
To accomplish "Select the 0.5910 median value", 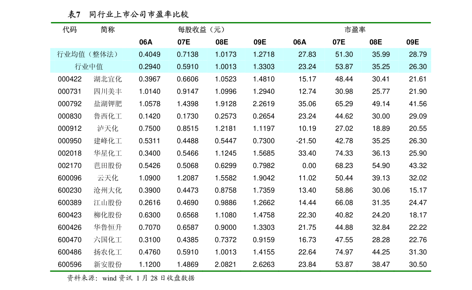I will pos(187,67).
